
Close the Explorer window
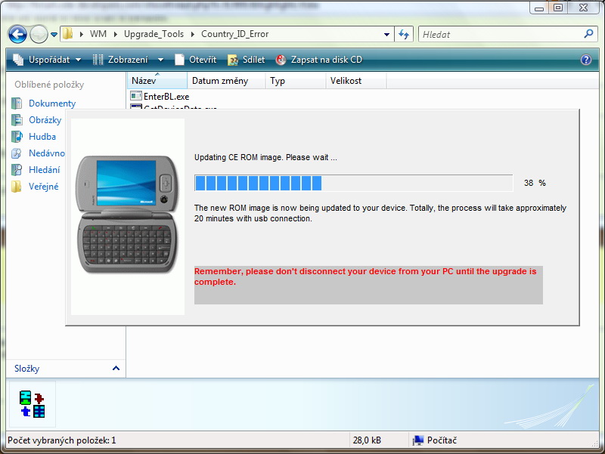pyautogui.click(x=583, y=8)
